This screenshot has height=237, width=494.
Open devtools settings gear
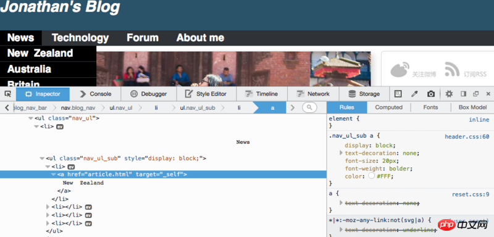point(449,94)
